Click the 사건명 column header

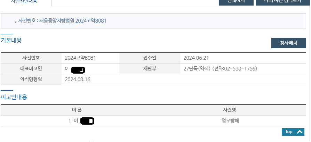coord(229,110)
